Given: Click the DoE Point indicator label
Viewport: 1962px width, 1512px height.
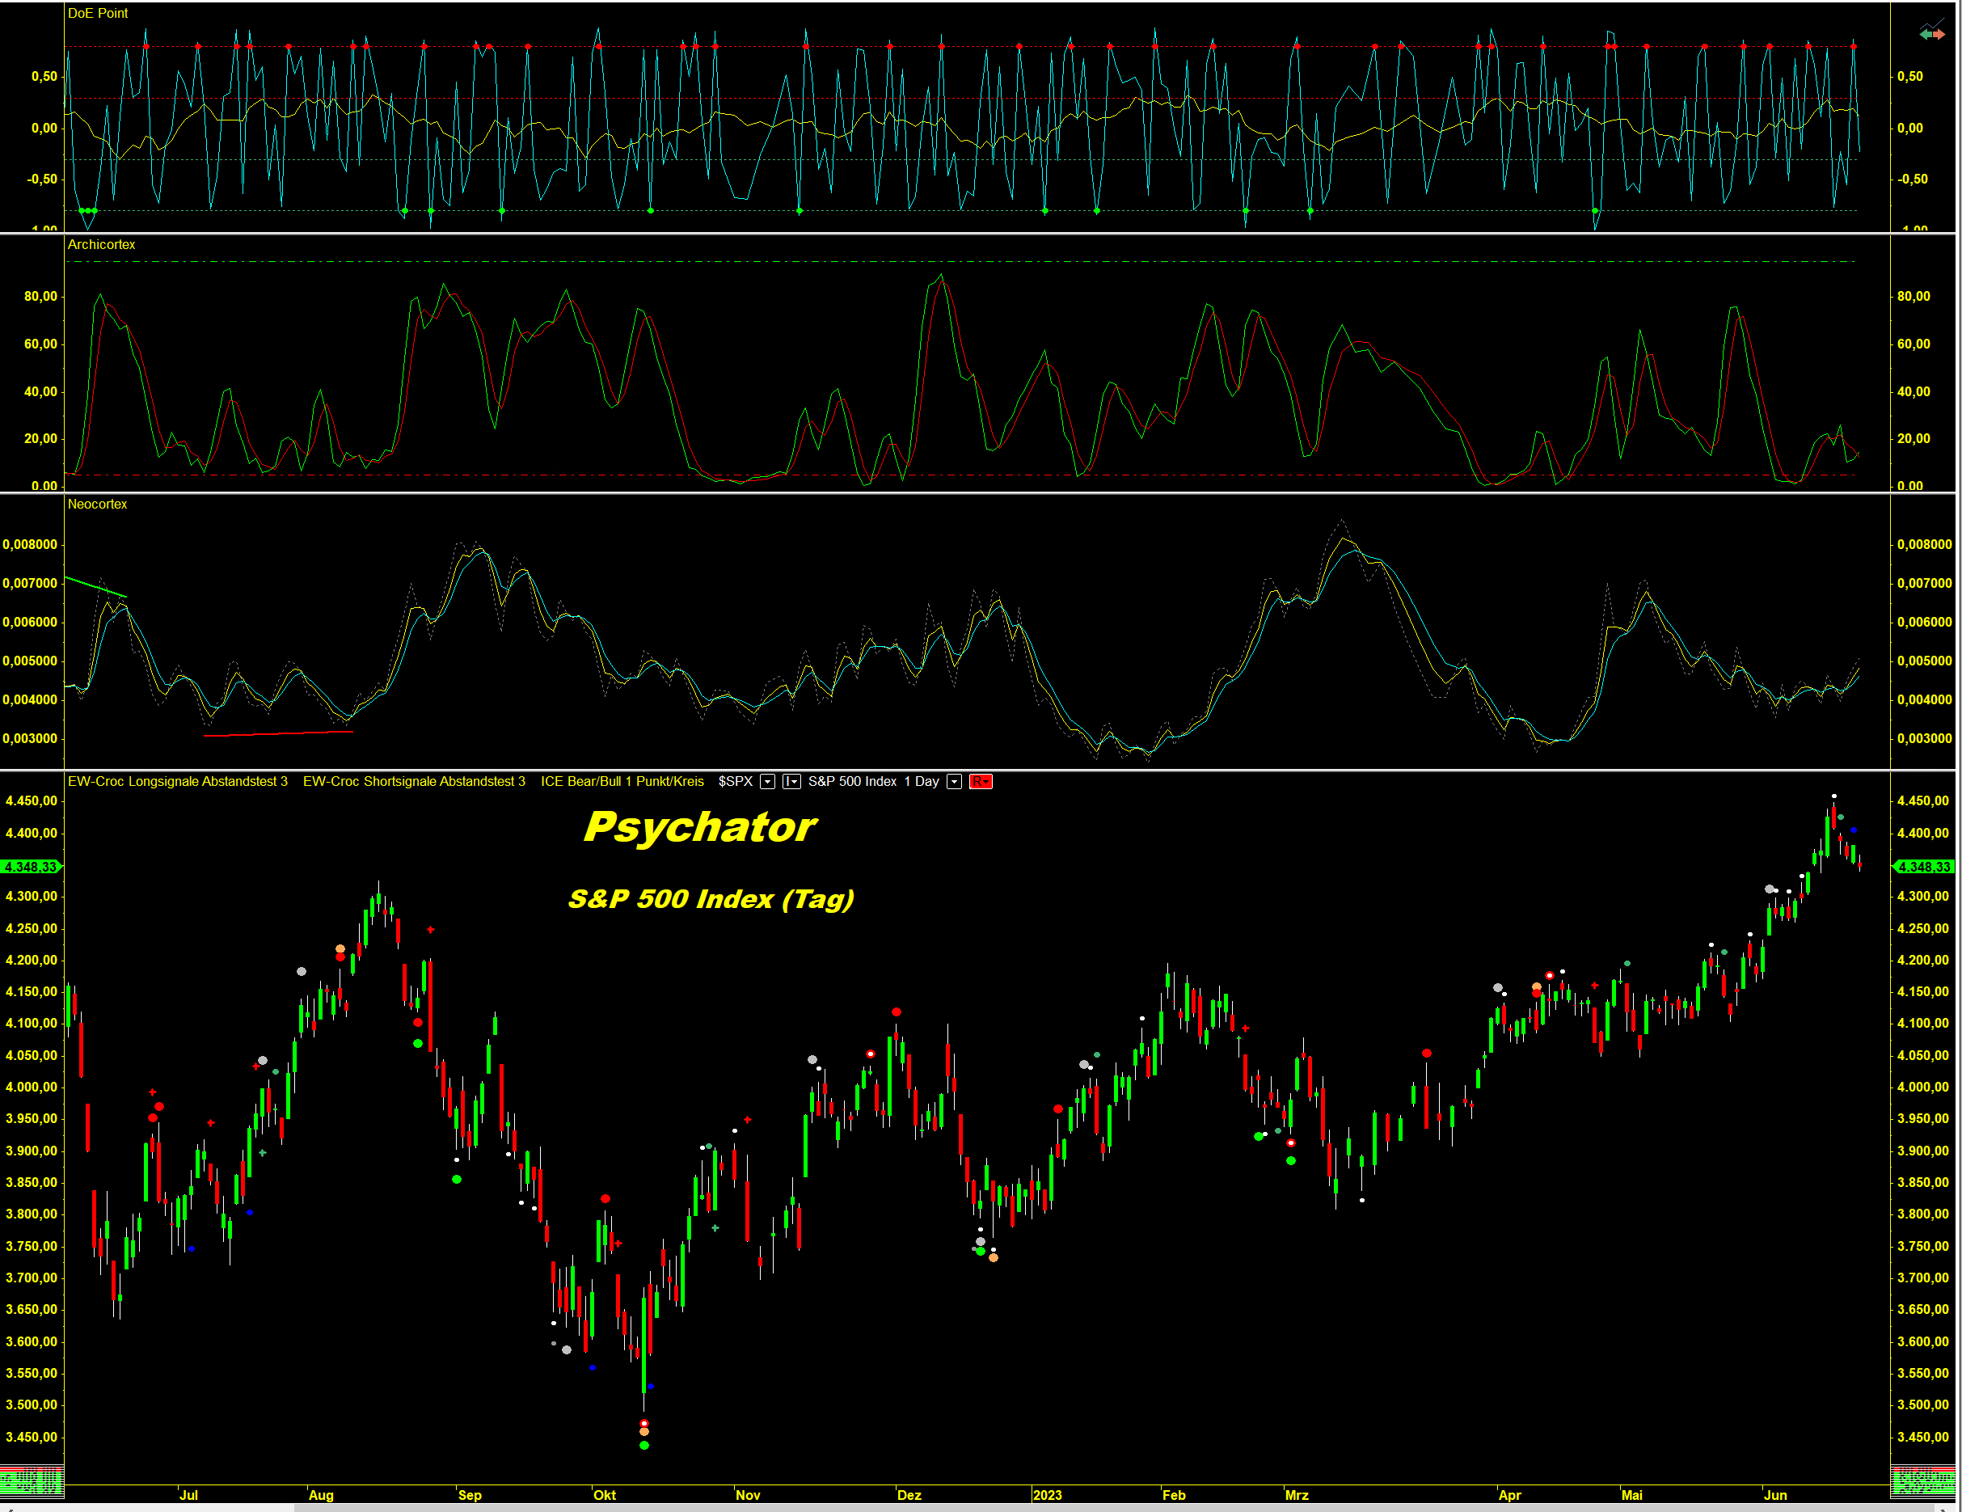Looking at the screenshot, I should [x=98, y=14].
